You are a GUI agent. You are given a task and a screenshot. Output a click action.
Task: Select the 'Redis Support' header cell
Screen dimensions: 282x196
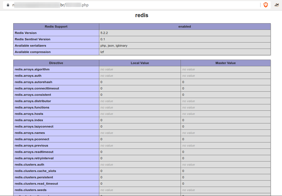pos(56,27)
